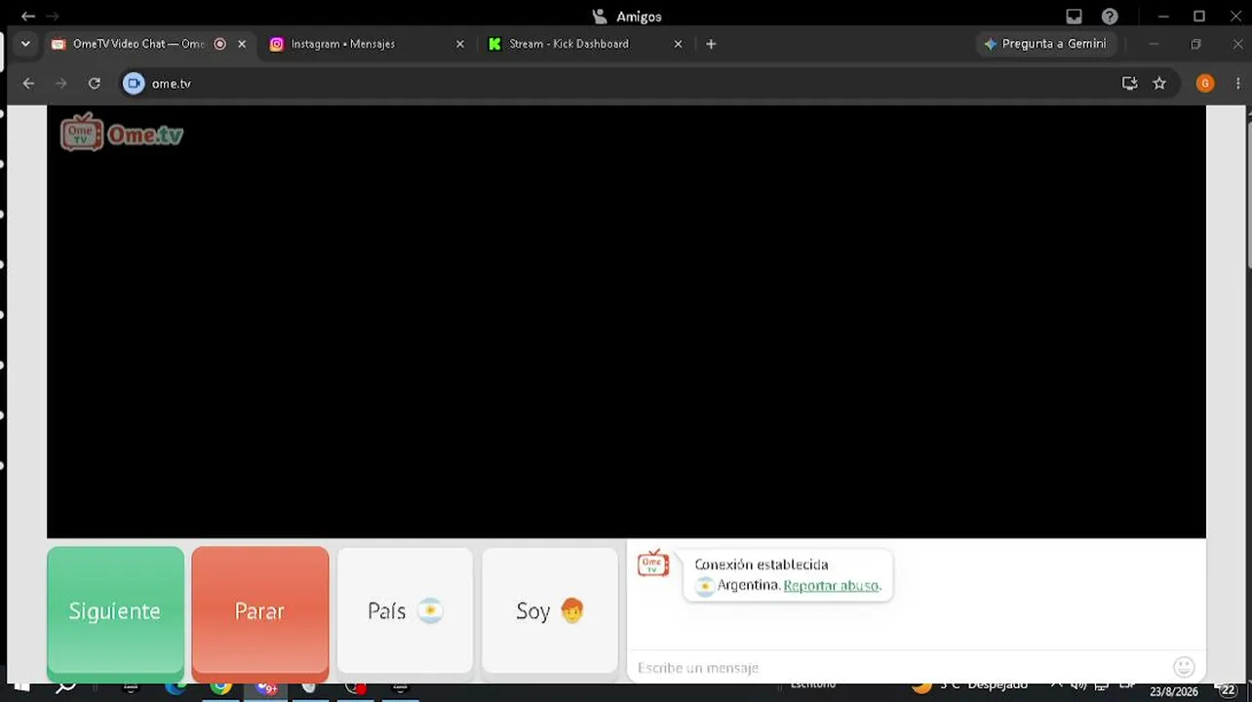Open a new browser tab
This screenshot has height=702, width=1252.
click(711, 44)
